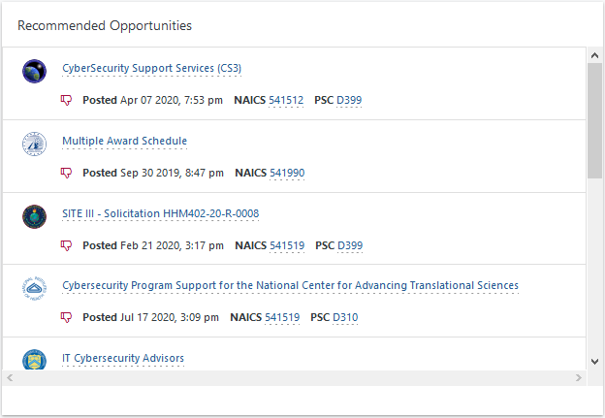Dislike the Cybersecurity Program Support opportunity

pos(67,317)
